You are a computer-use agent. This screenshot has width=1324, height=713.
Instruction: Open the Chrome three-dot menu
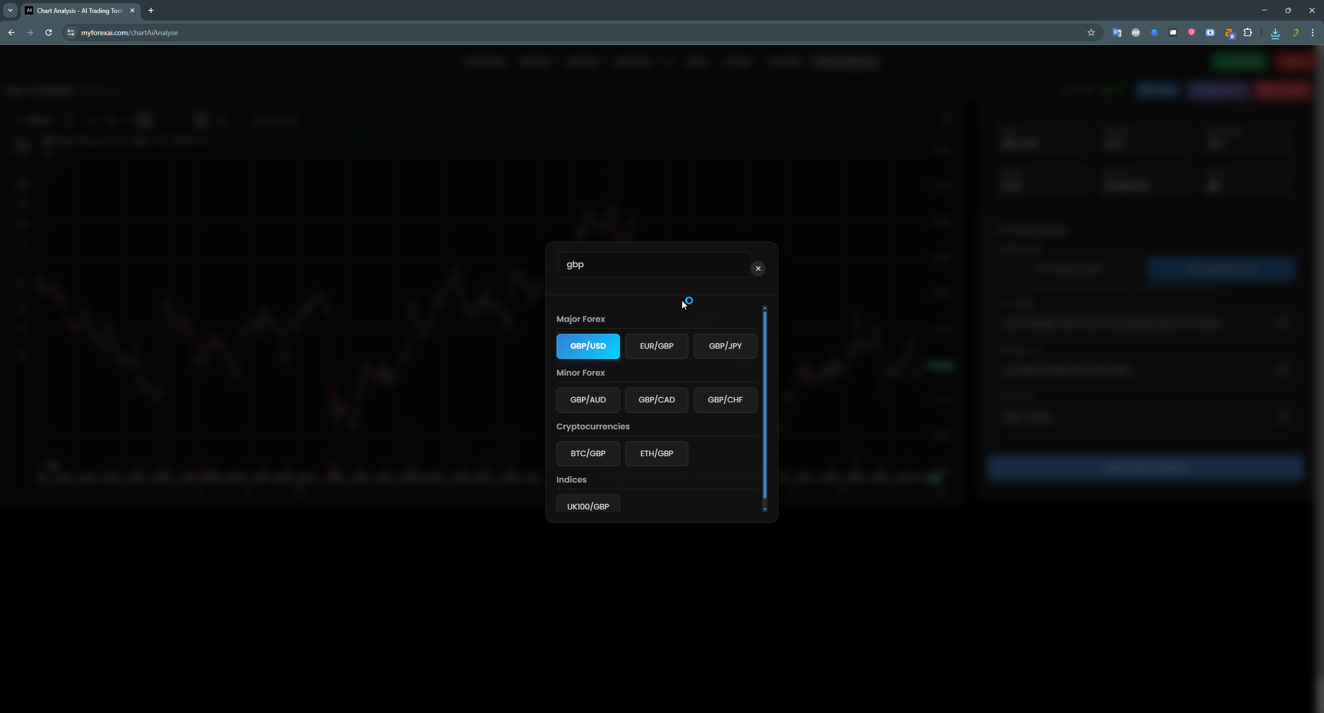(1313, 33)
